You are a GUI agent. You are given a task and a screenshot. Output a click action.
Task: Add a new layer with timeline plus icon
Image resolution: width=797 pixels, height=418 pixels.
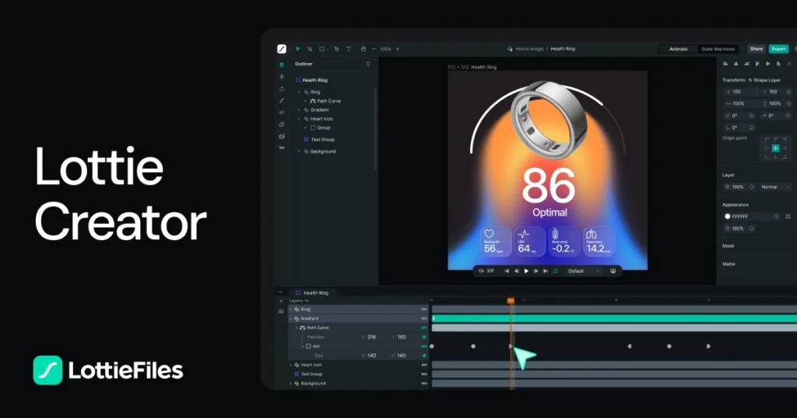pos(281,301)
